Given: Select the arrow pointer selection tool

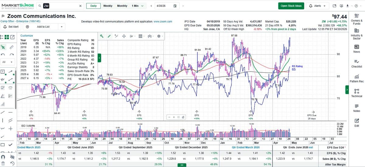Looking at the screenshot, I should [3, 47].
